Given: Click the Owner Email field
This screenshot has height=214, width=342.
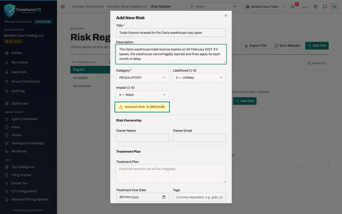Looking at the screenshot, I should [199, 137].
